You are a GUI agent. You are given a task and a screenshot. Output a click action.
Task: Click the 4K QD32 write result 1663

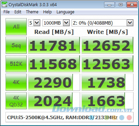(x=108, y=101)
